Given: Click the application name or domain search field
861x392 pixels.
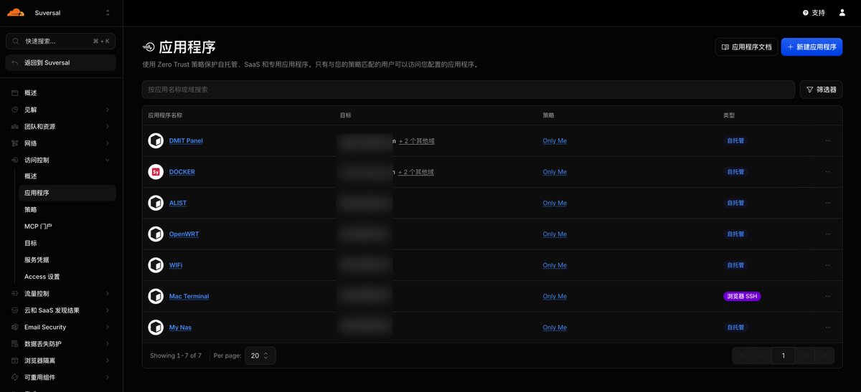Looking at the screenshot, I should click(469, 90).
